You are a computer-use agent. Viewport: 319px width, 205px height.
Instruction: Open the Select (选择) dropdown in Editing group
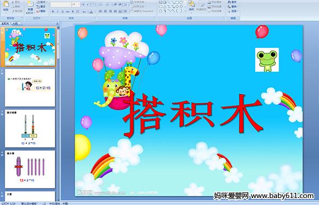(233, 11)
